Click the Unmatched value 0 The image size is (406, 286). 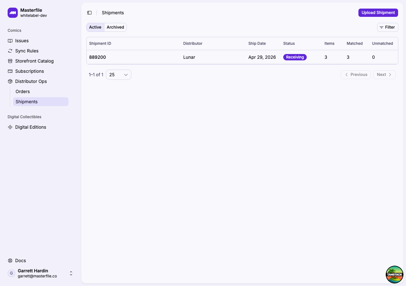click(373, 57)
